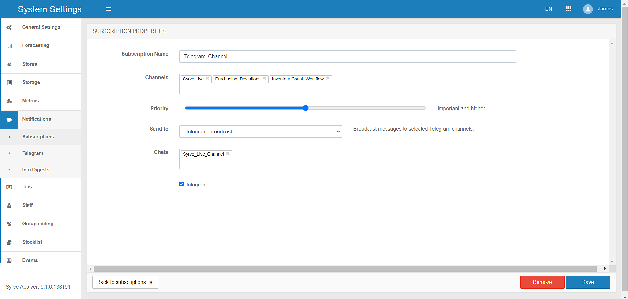Click Back to subscriptions list button
628x299 pixels.
[125, 282]
